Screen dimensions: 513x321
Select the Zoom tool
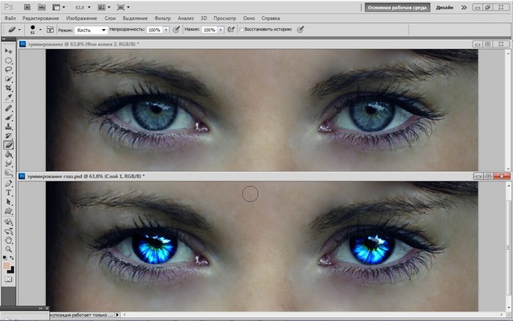point(9,249)
